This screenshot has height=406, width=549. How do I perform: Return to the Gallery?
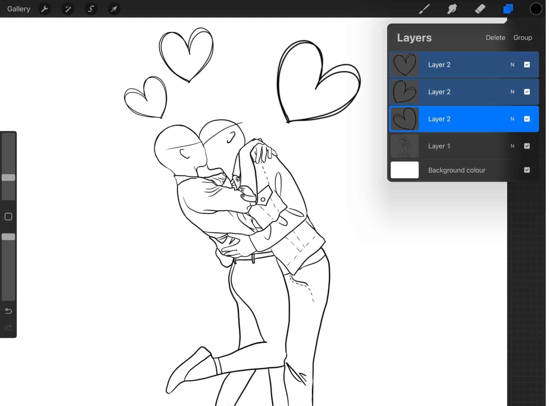[18, 9]
